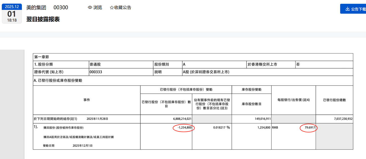Toggle 收藏公告 text to bookmark this filing
The width and height of the screenshot is (366, 159).
[123, 8]
